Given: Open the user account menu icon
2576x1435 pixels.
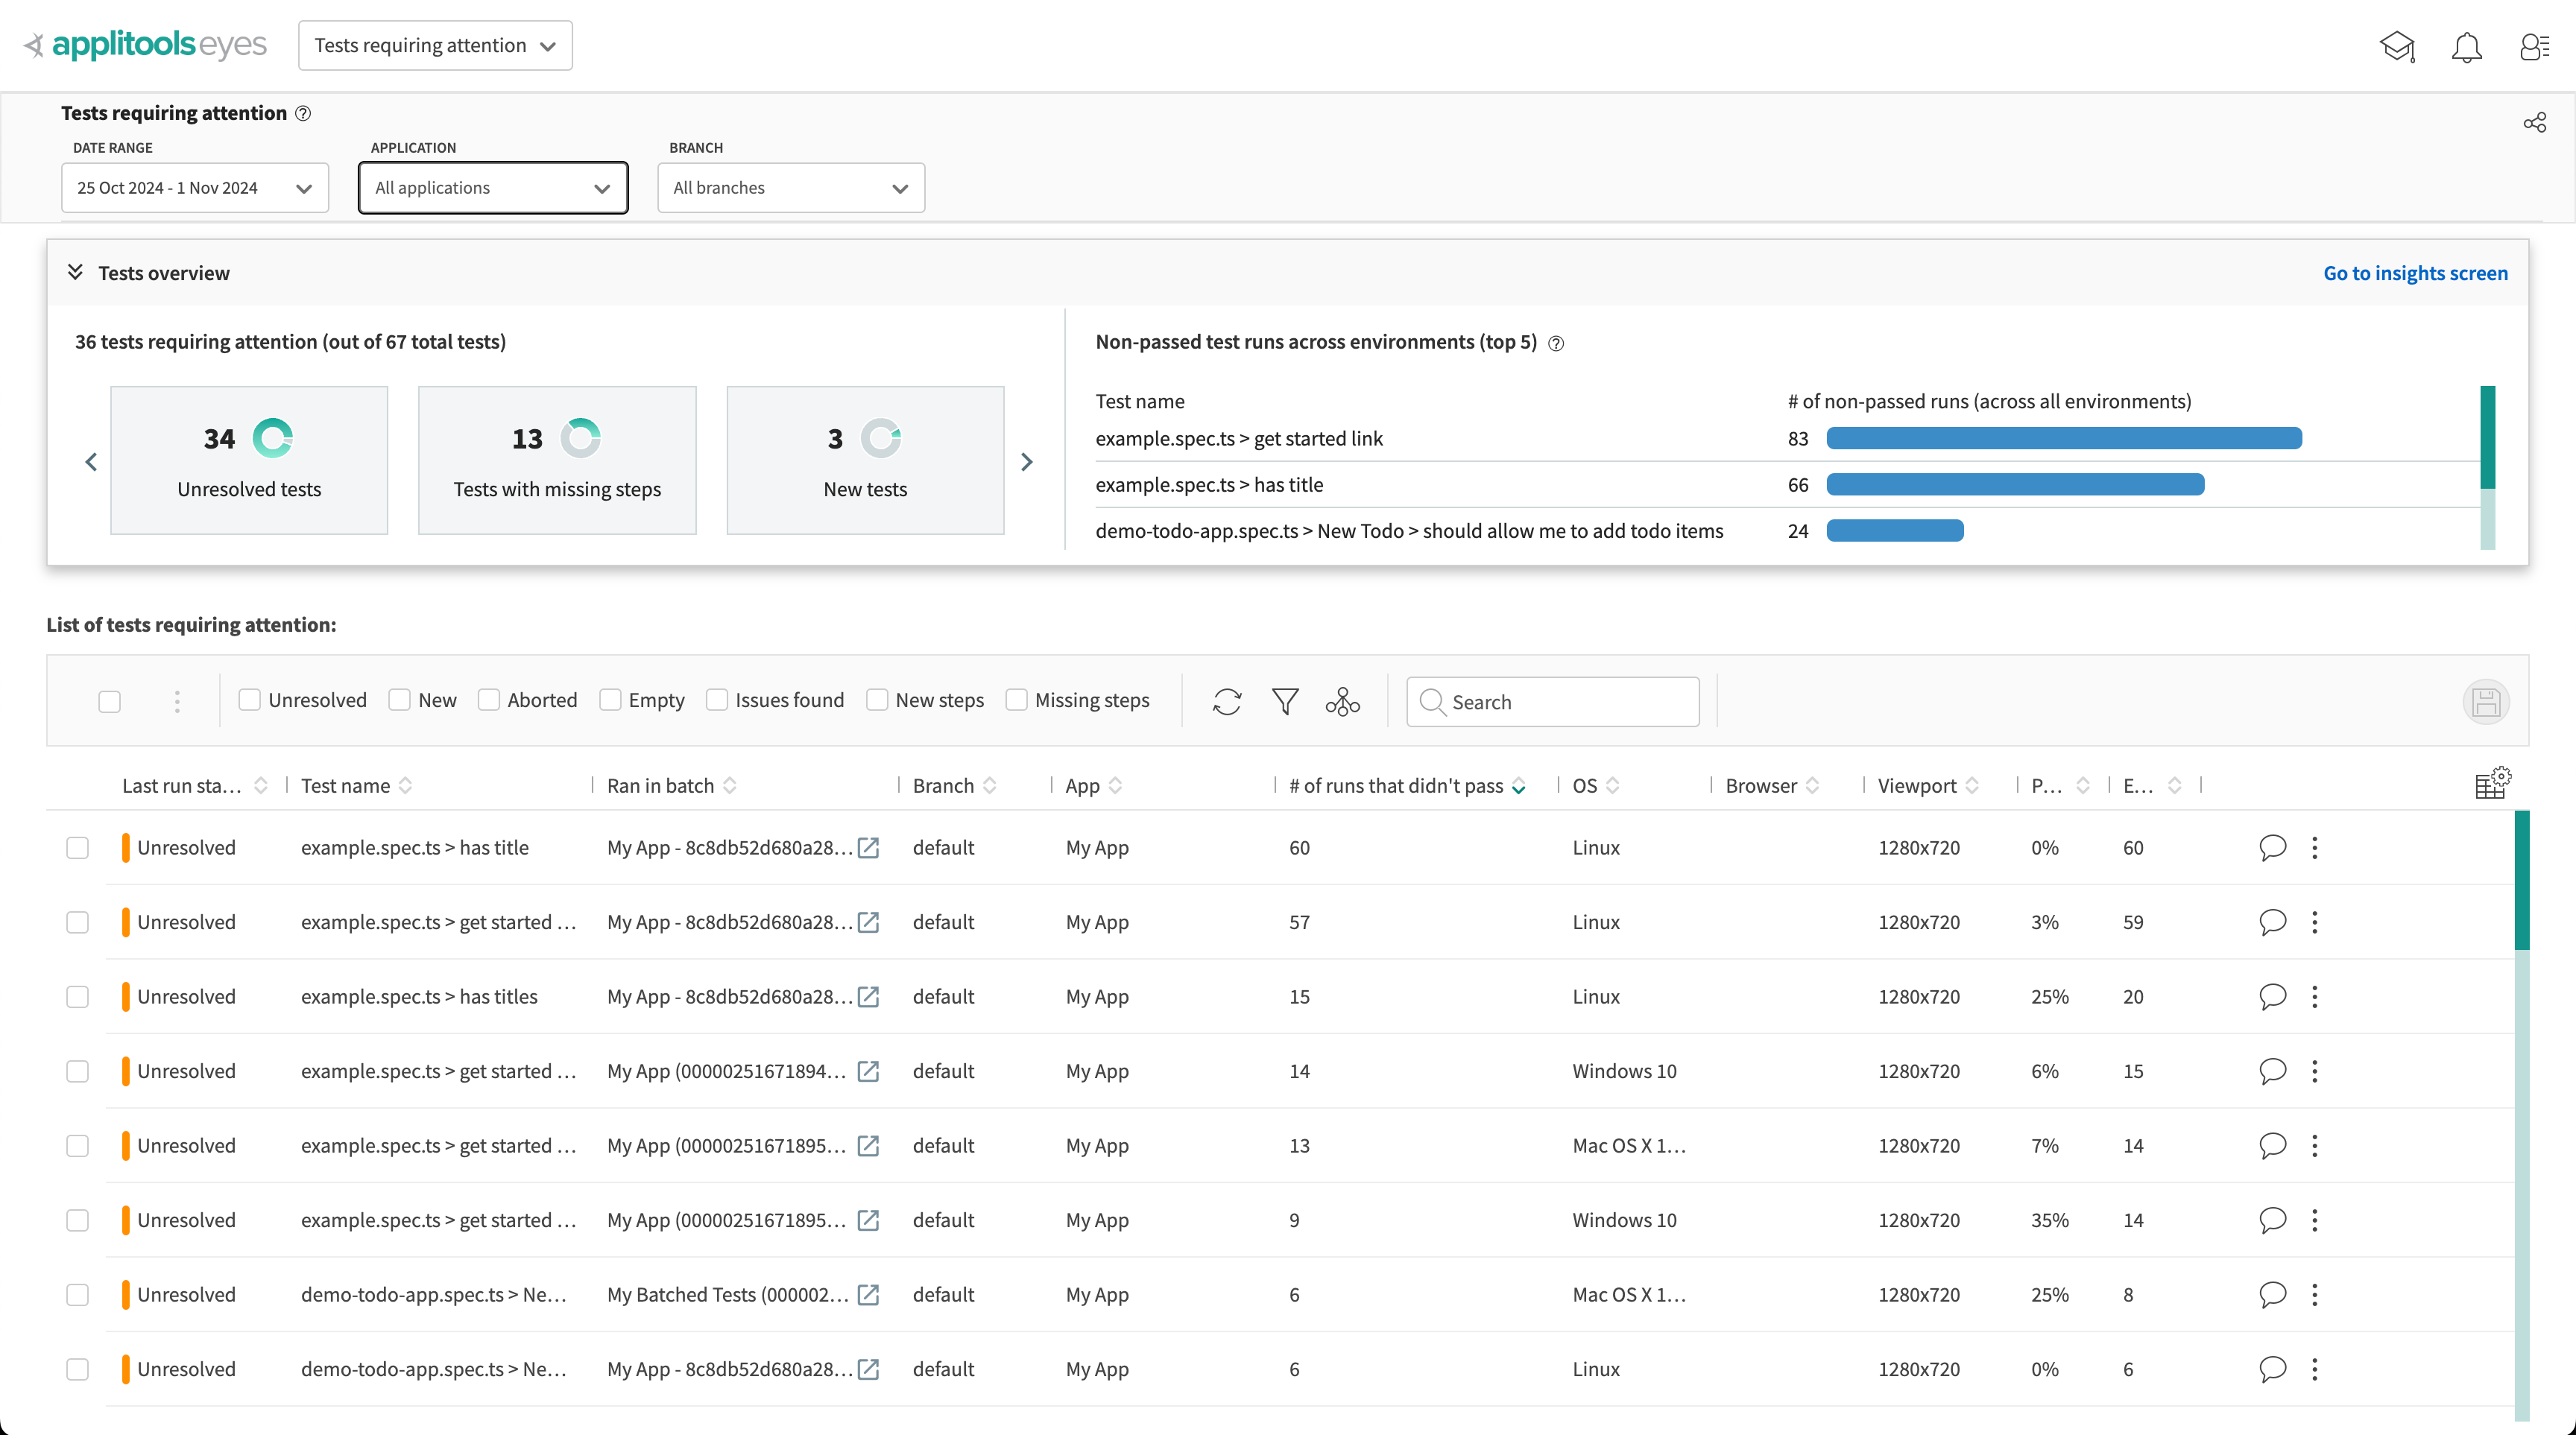Looking at the screenshot, I should point(2534,46).
